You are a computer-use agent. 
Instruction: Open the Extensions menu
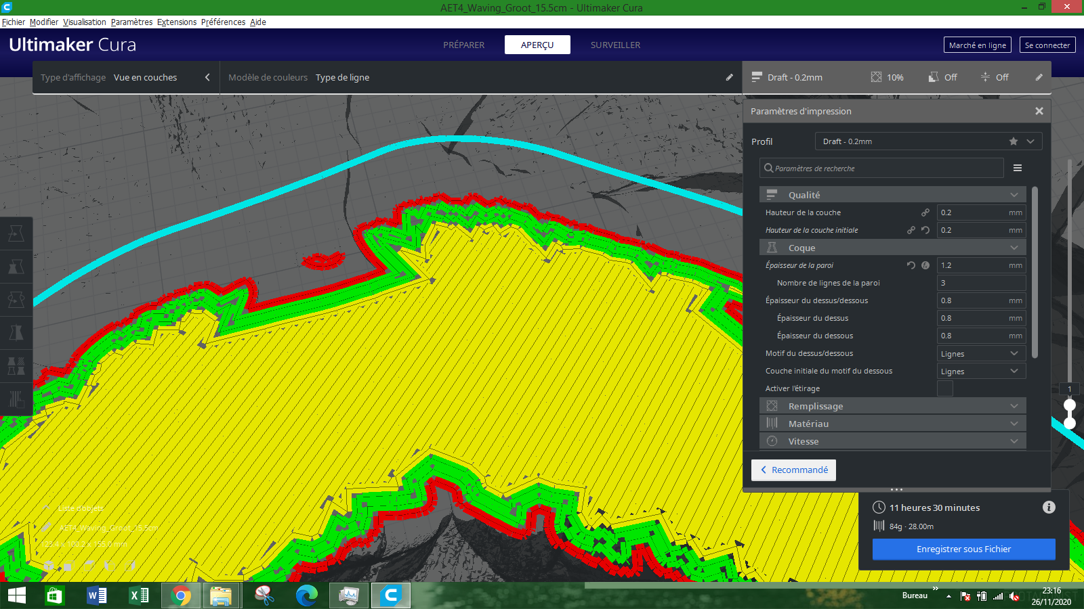pos(177,22)
